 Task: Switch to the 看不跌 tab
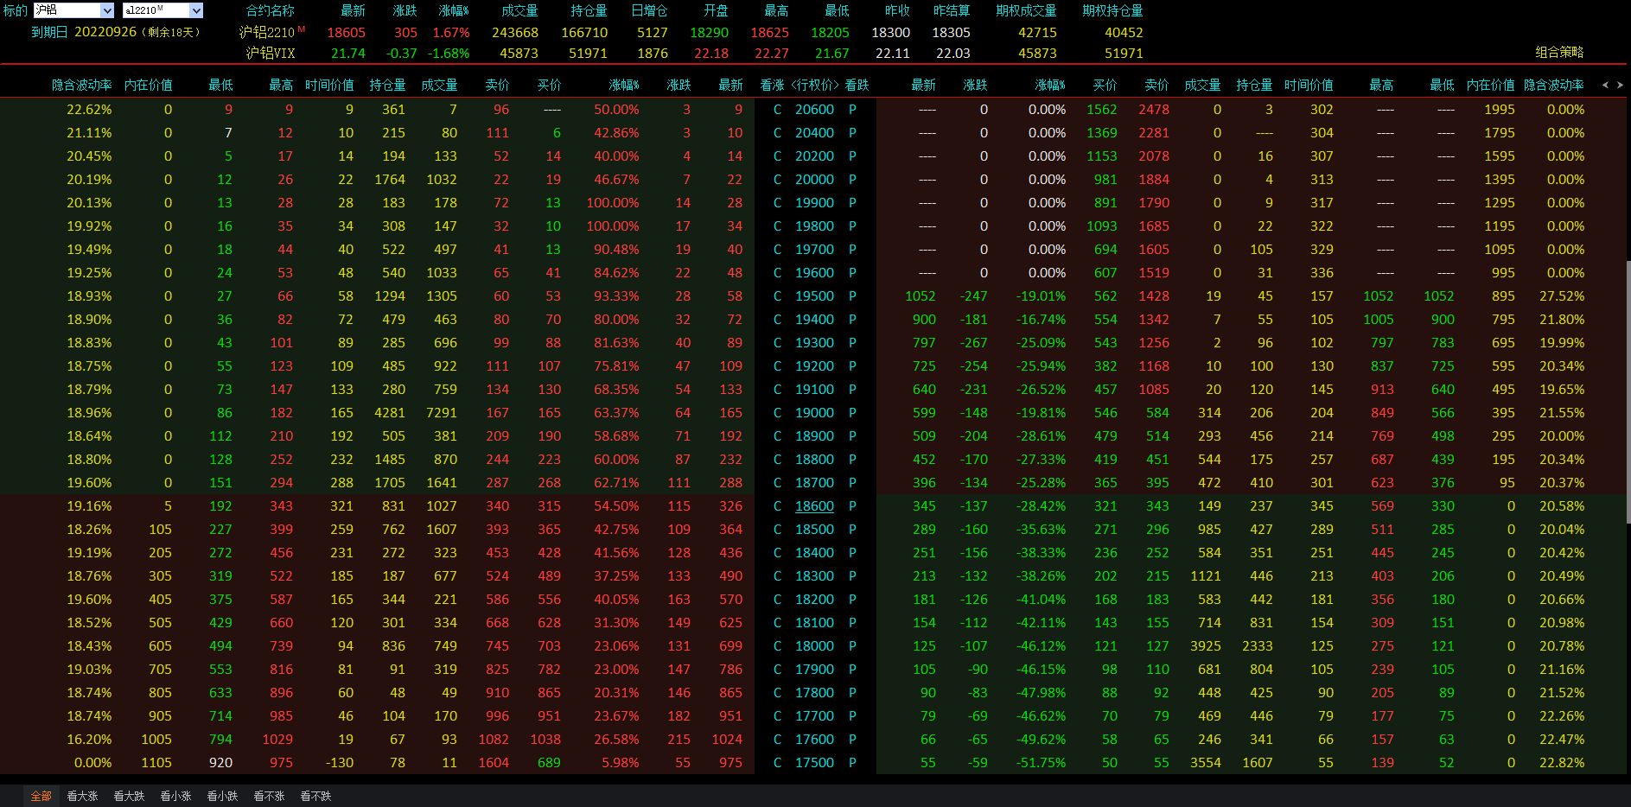click(x=315, y=796)
